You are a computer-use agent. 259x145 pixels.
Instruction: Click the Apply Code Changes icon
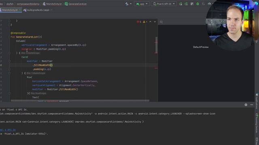[186, 4]
